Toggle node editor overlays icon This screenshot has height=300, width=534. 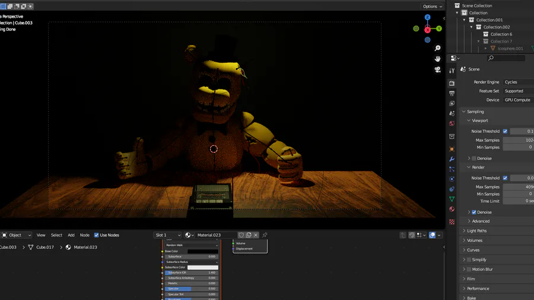click(x=432, y=235)
